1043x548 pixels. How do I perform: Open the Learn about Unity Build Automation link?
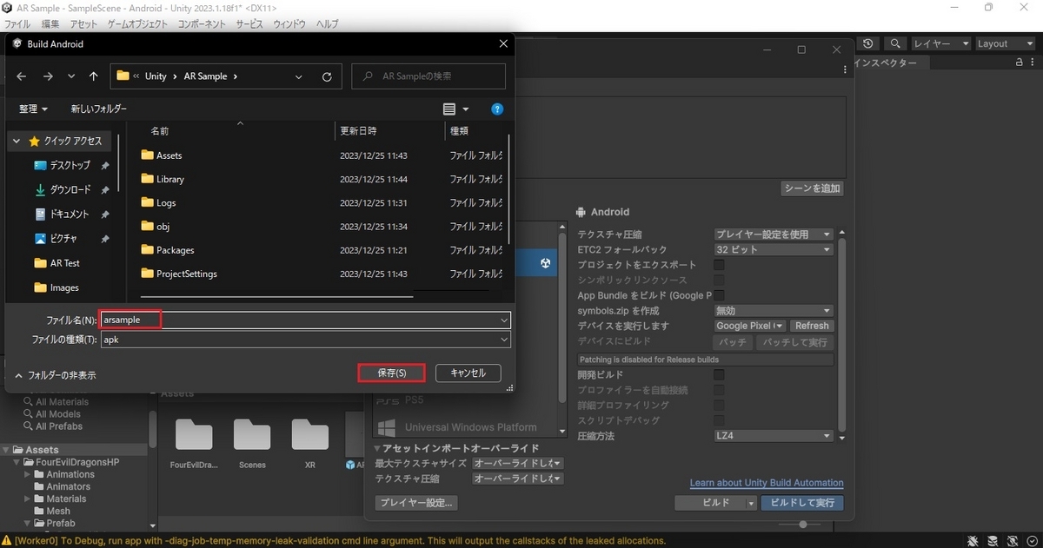(x=767, y=483)
